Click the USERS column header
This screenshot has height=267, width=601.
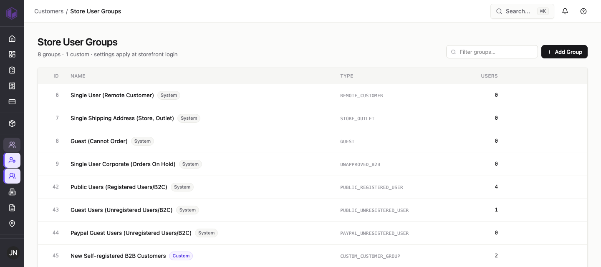pyautogui.click(x=489, y=76)
